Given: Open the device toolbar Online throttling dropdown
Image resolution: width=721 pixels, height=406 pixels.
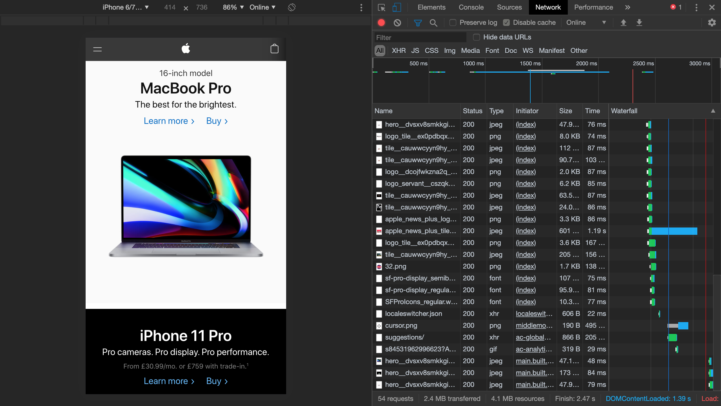Looking at the screenshot, I should click(262, 7).
